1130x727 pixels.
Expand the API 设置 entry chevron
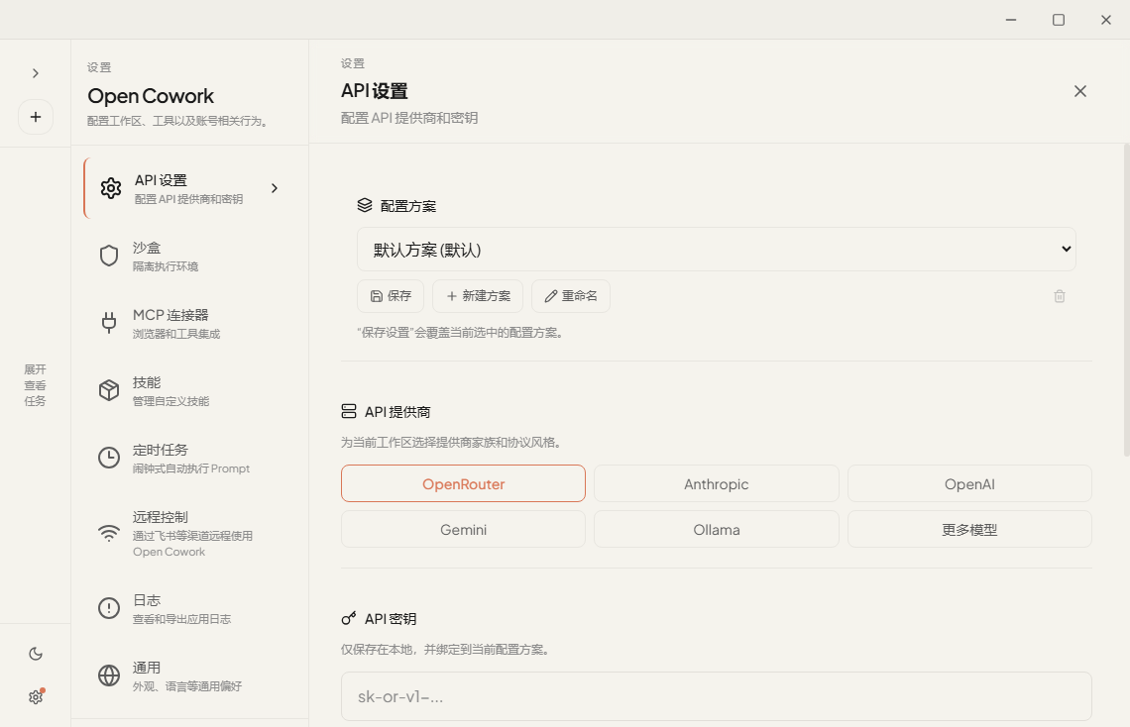pyautogui.click(x=275, y=188)
